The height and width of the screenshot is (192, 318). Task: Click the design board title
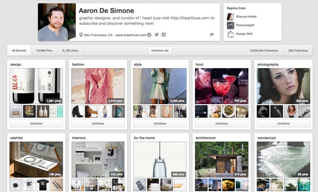pyautogui.click(x=15, y=65)
